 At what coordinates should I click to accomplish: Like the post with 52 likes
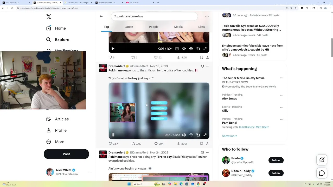tap(158, 57)
